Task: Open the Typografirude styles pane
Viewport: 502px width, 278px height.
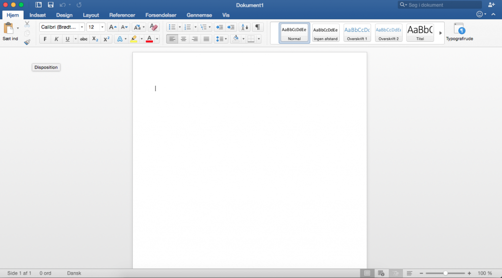Action: (x=459, y=32)
